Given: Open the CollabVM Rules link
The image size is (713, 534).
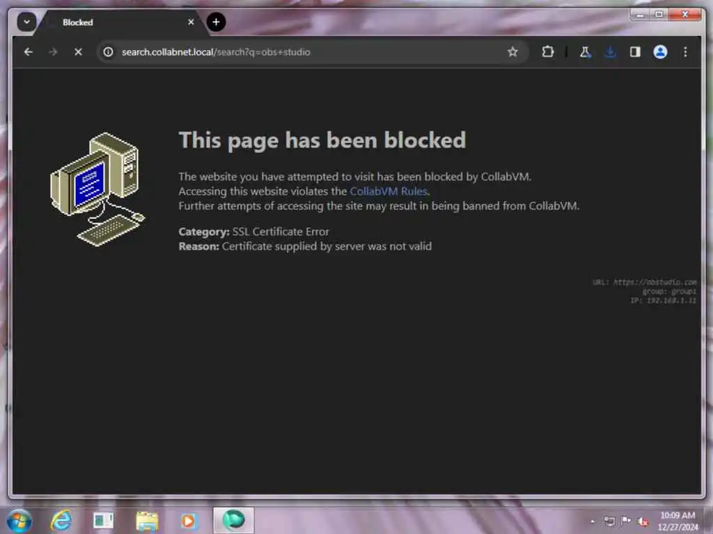Looking at the screenshot, I should click(389, 191).
